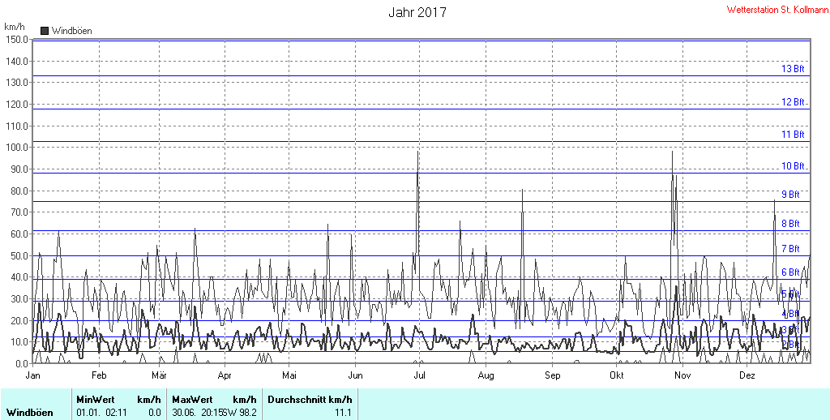Click the 10 Bft line label
Viewport: 830px width, 420px height.
click(793, 165)
